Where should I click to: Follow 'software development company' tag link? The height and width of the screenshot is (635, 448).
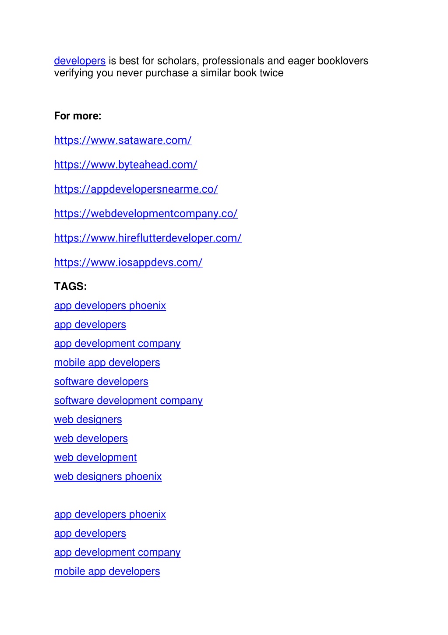pos(128,401)
